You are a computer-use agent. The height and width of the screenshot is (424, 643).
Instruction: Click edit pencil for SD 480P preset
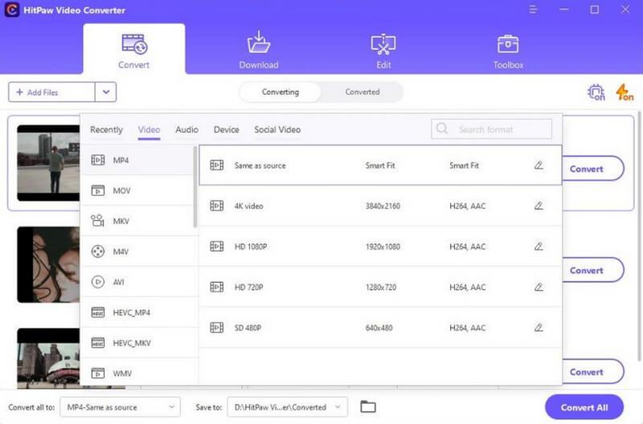(x=539, y=328)
